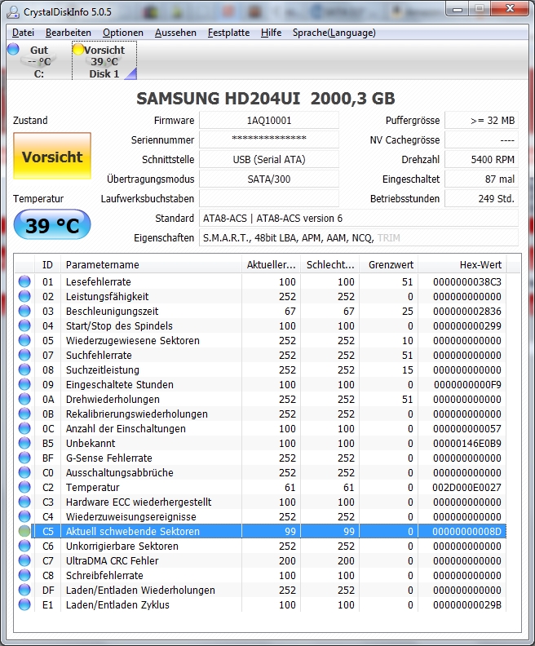535x646 pixels.
Task: Click warning orb of Aktuell schwebende Sektoren row
Action: coord(24,532)
